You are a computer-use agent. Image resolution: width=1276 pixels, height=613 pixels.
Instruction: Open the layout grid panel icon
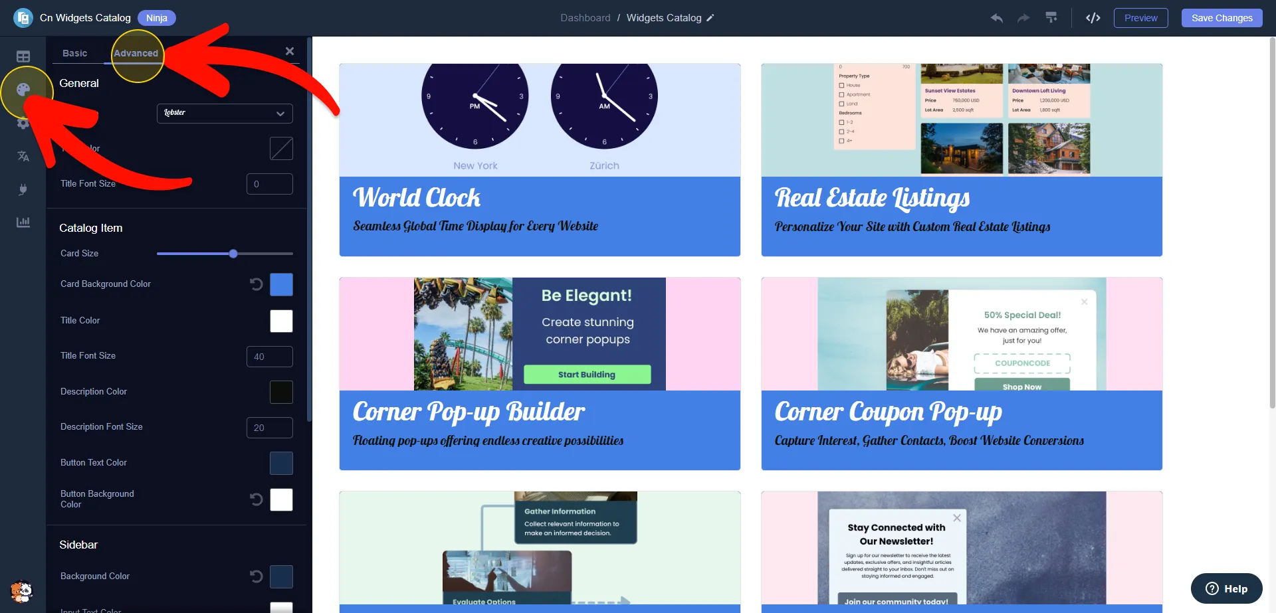pyautogui.click(x=23, y=57)
